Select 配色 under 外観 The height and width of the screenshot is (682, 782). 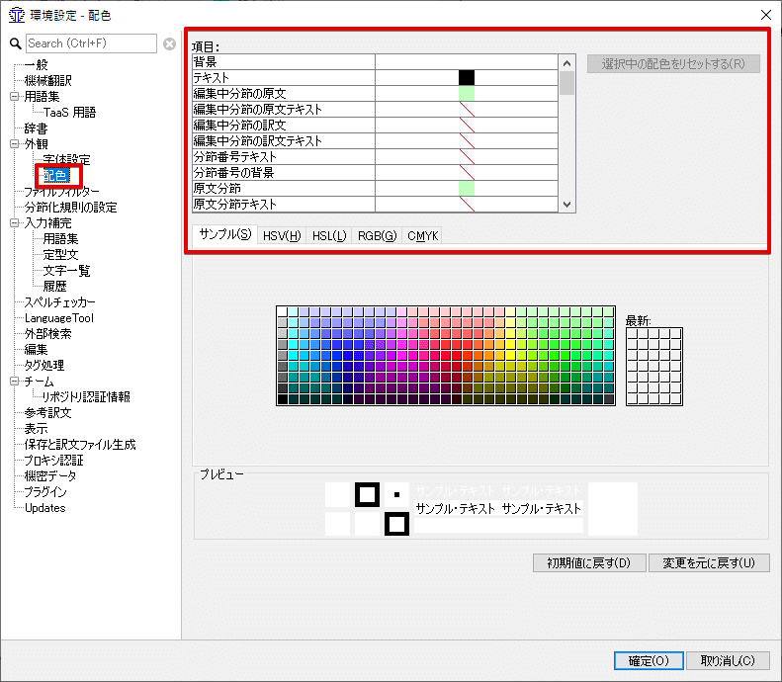pyautogui.click(x=55, y=176)
